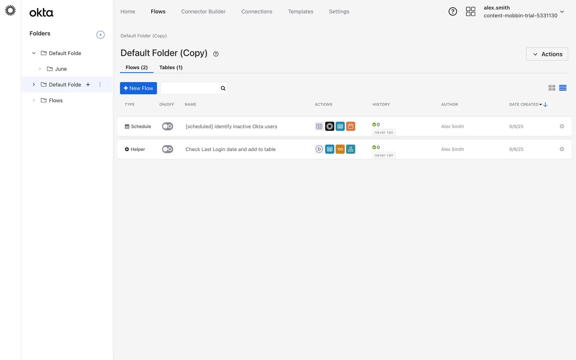Click the help icon beside Default Folder (Copy) title
Viewport: 576px width, 360px height.
pos(216,54)
